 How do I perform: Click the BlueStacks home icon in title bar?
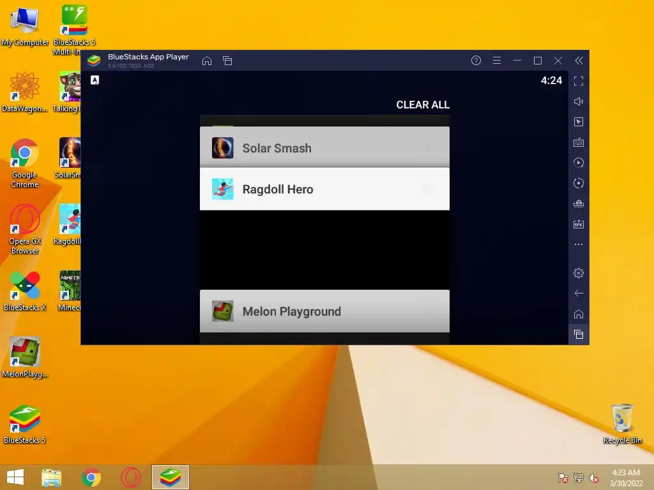(207, 61)
